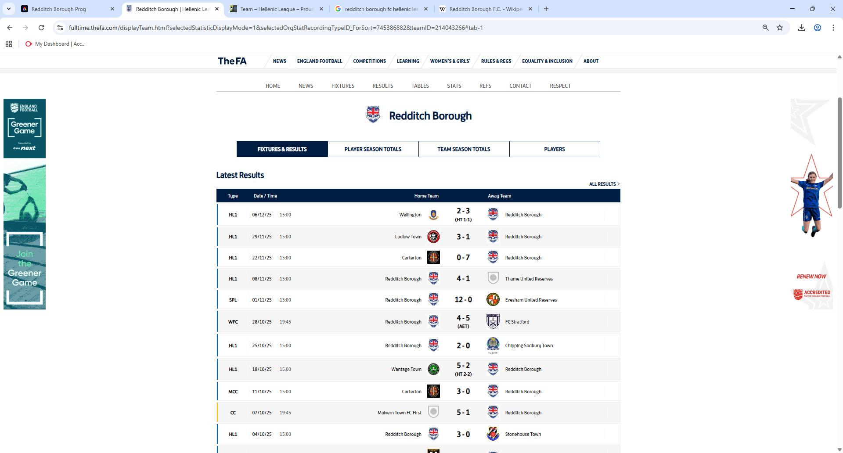Image resolution: width=843 pixels, height=453 pixels.
Task: Go to the league Respect page
Action: (560, 86)
